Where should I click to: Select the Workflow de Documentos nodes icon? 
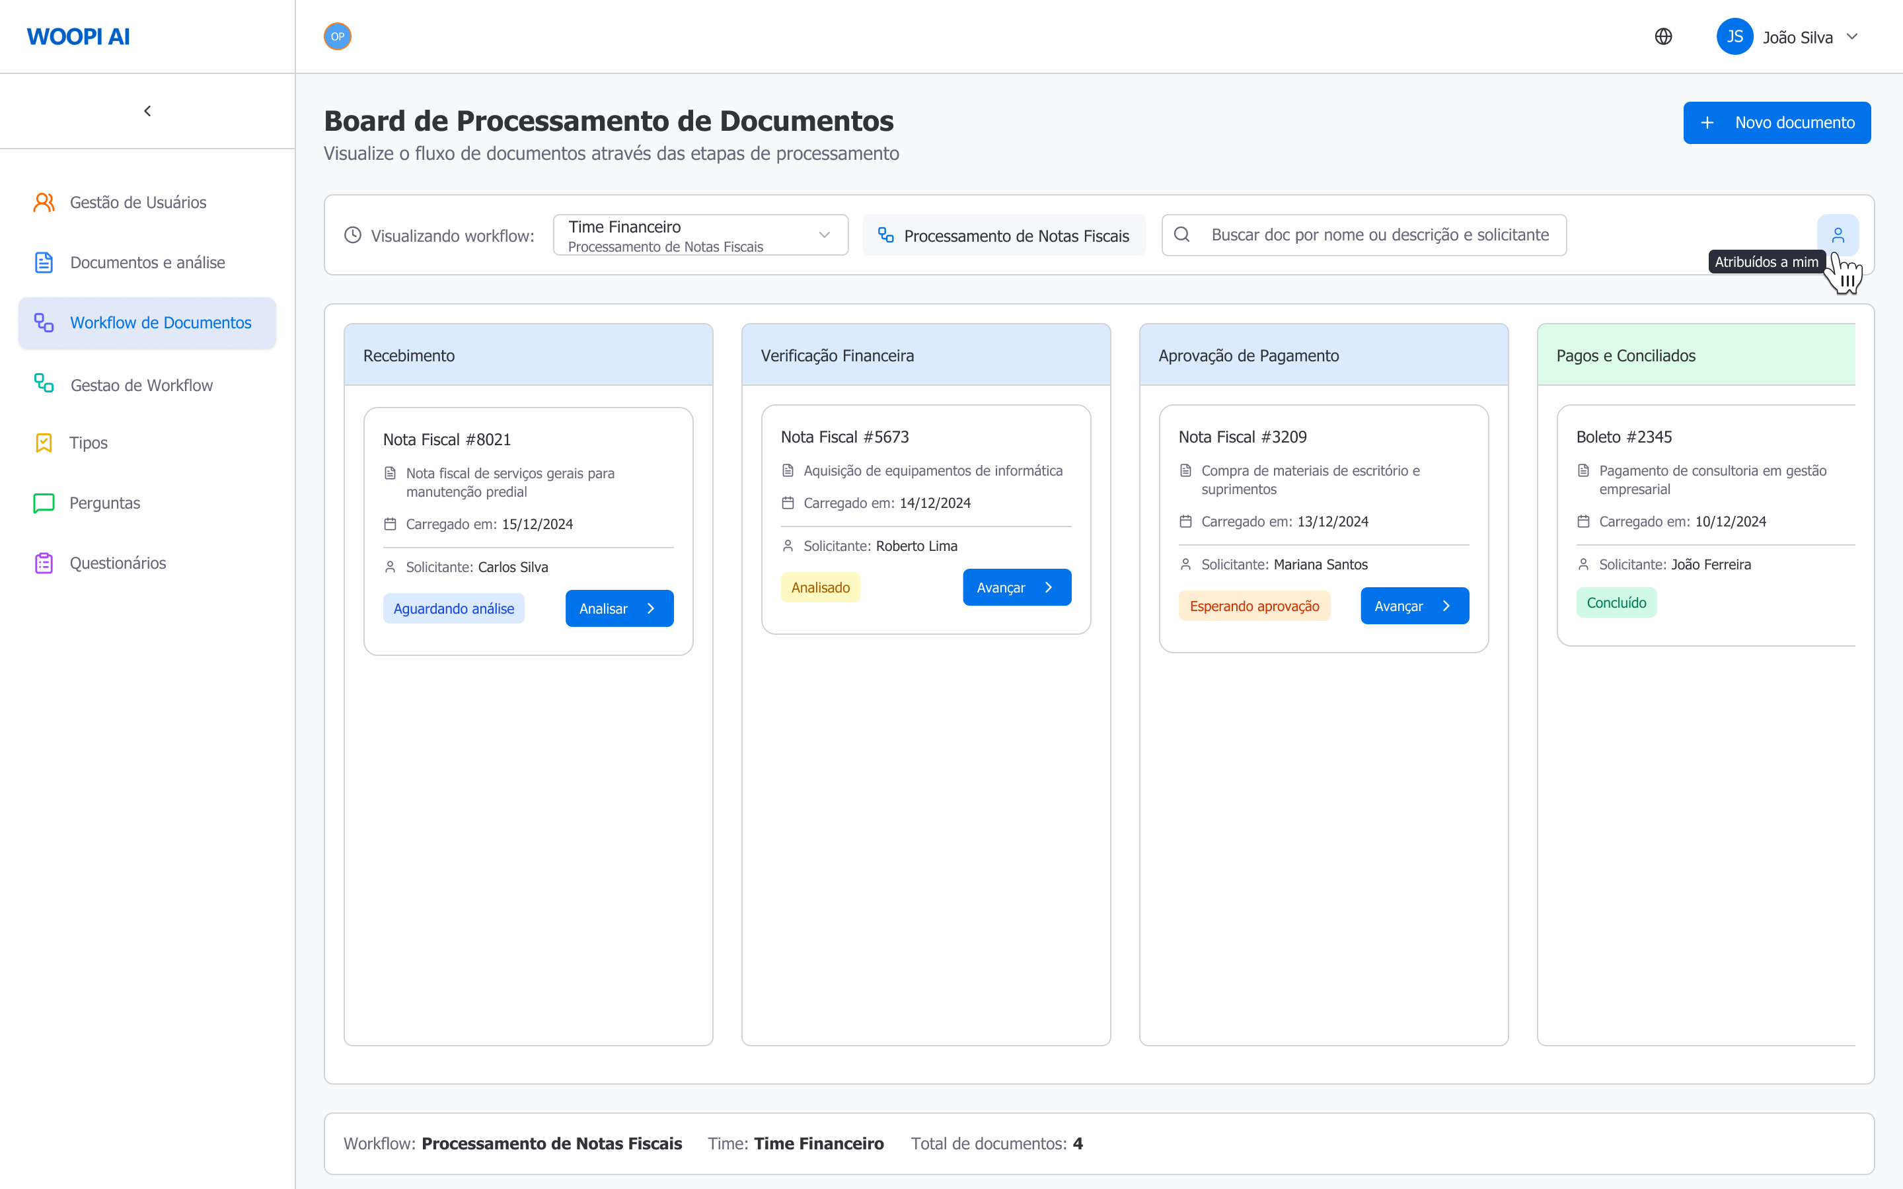pyautogui.click(x=43, y=322)
